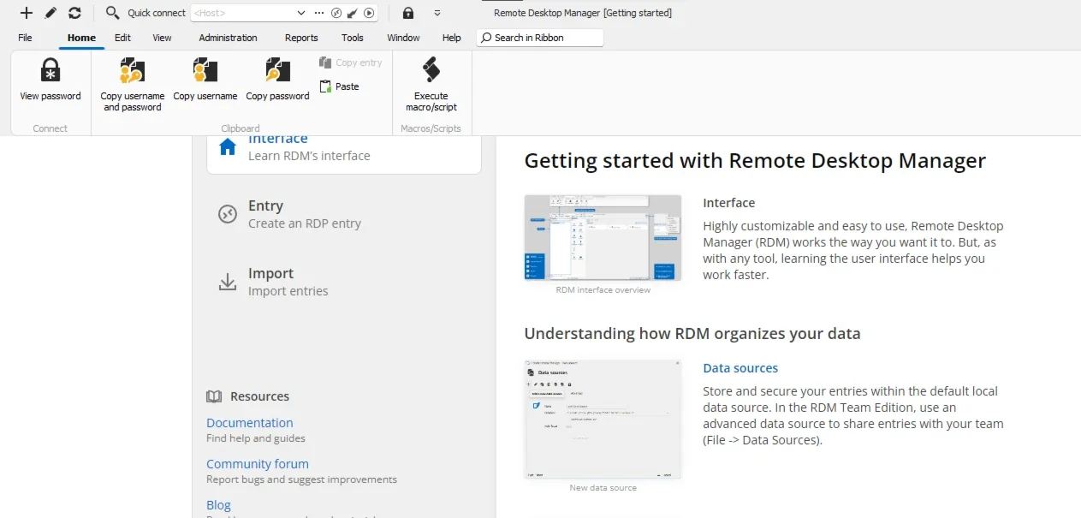Click the Copy password ribbon button
The width and height of the screenshot is (1081, 518).
(277, 80)
